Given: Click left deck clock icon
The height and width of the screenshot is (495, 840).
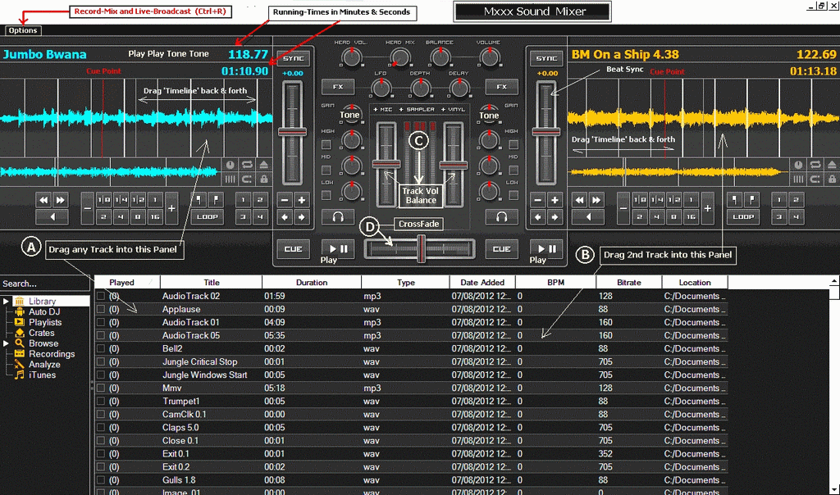Looking at the screenshot, I should 230,165.
